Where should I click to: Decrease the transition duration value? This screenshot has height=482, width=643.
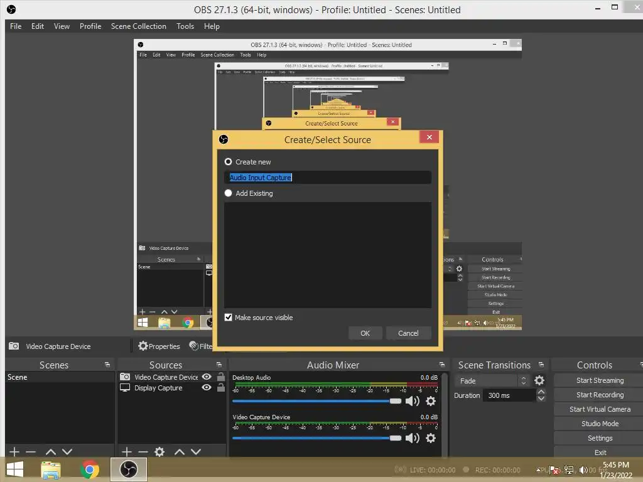pos(541,399)
